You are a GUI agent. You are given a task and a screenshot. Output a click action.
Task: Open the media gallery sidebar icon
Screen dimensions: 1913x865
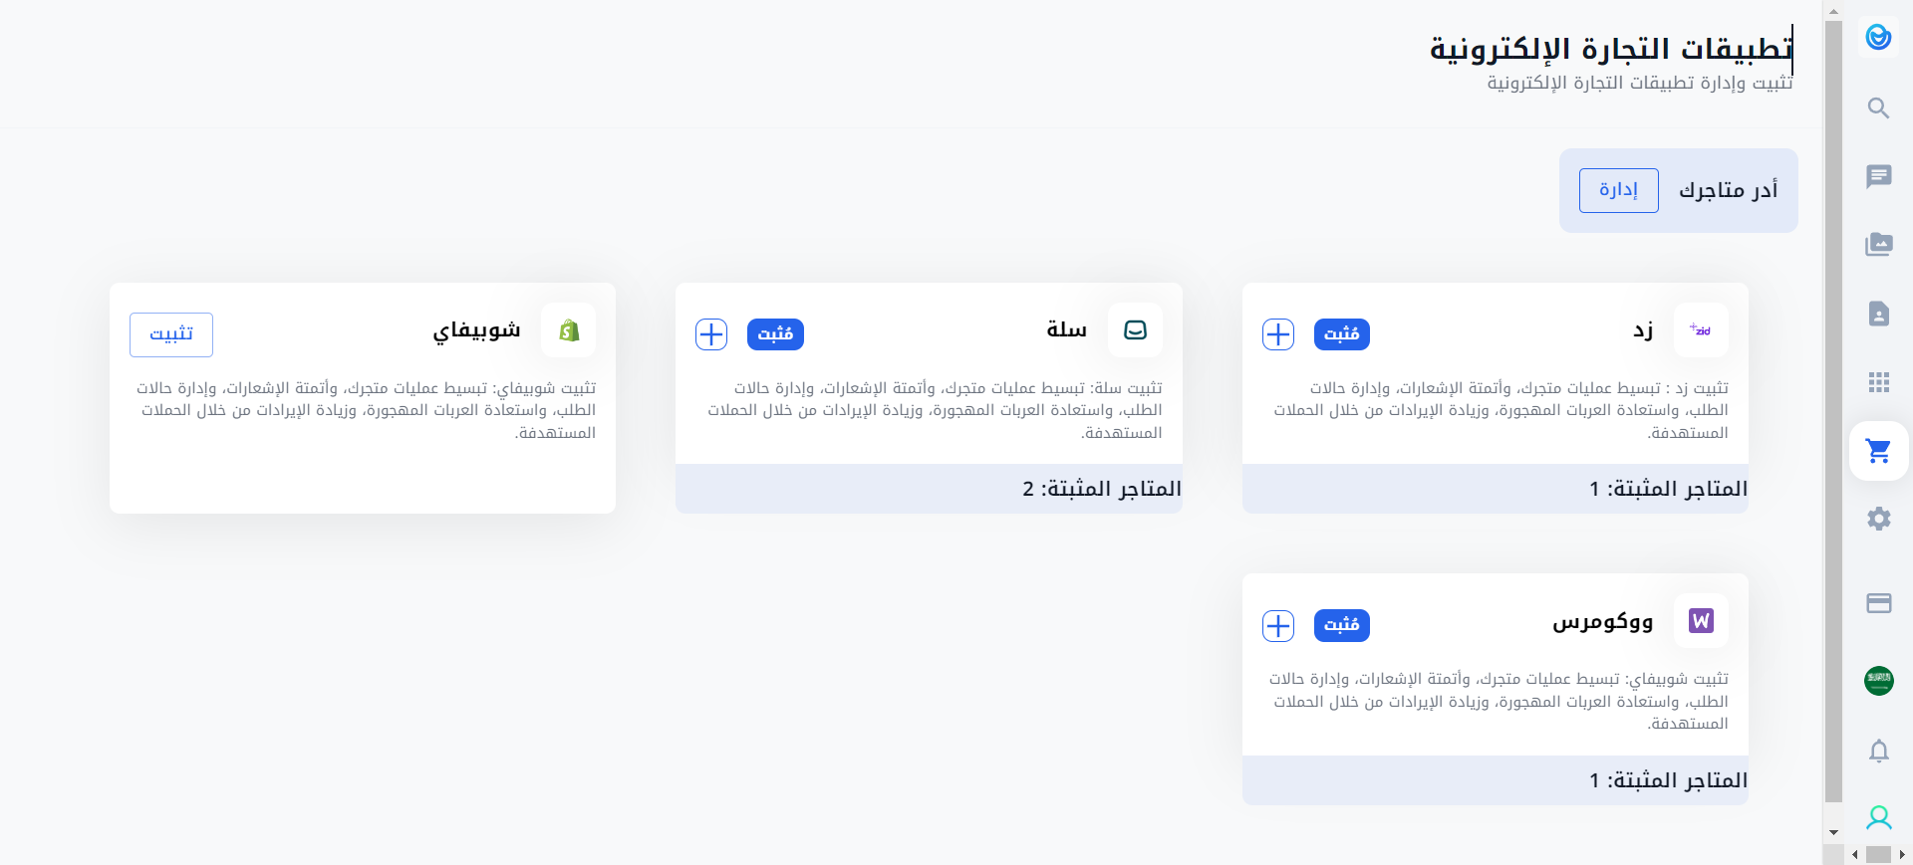(x=1878, y=244)
